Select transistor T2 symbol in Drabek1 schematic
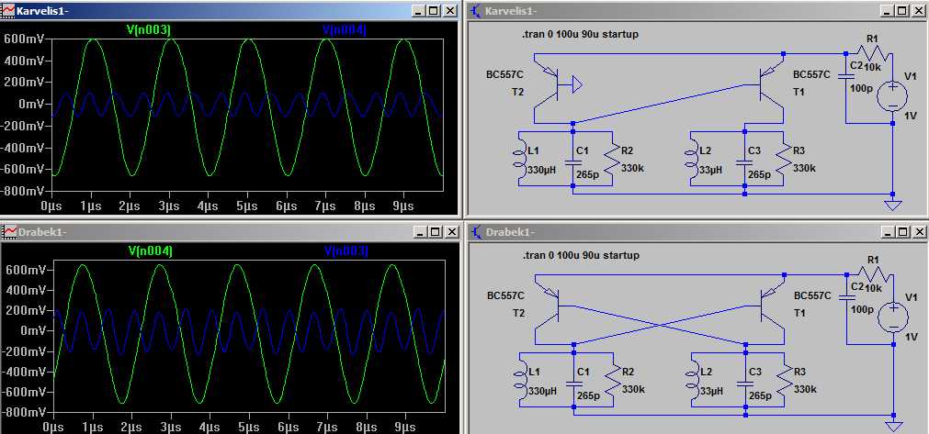 tap(554, 306)
